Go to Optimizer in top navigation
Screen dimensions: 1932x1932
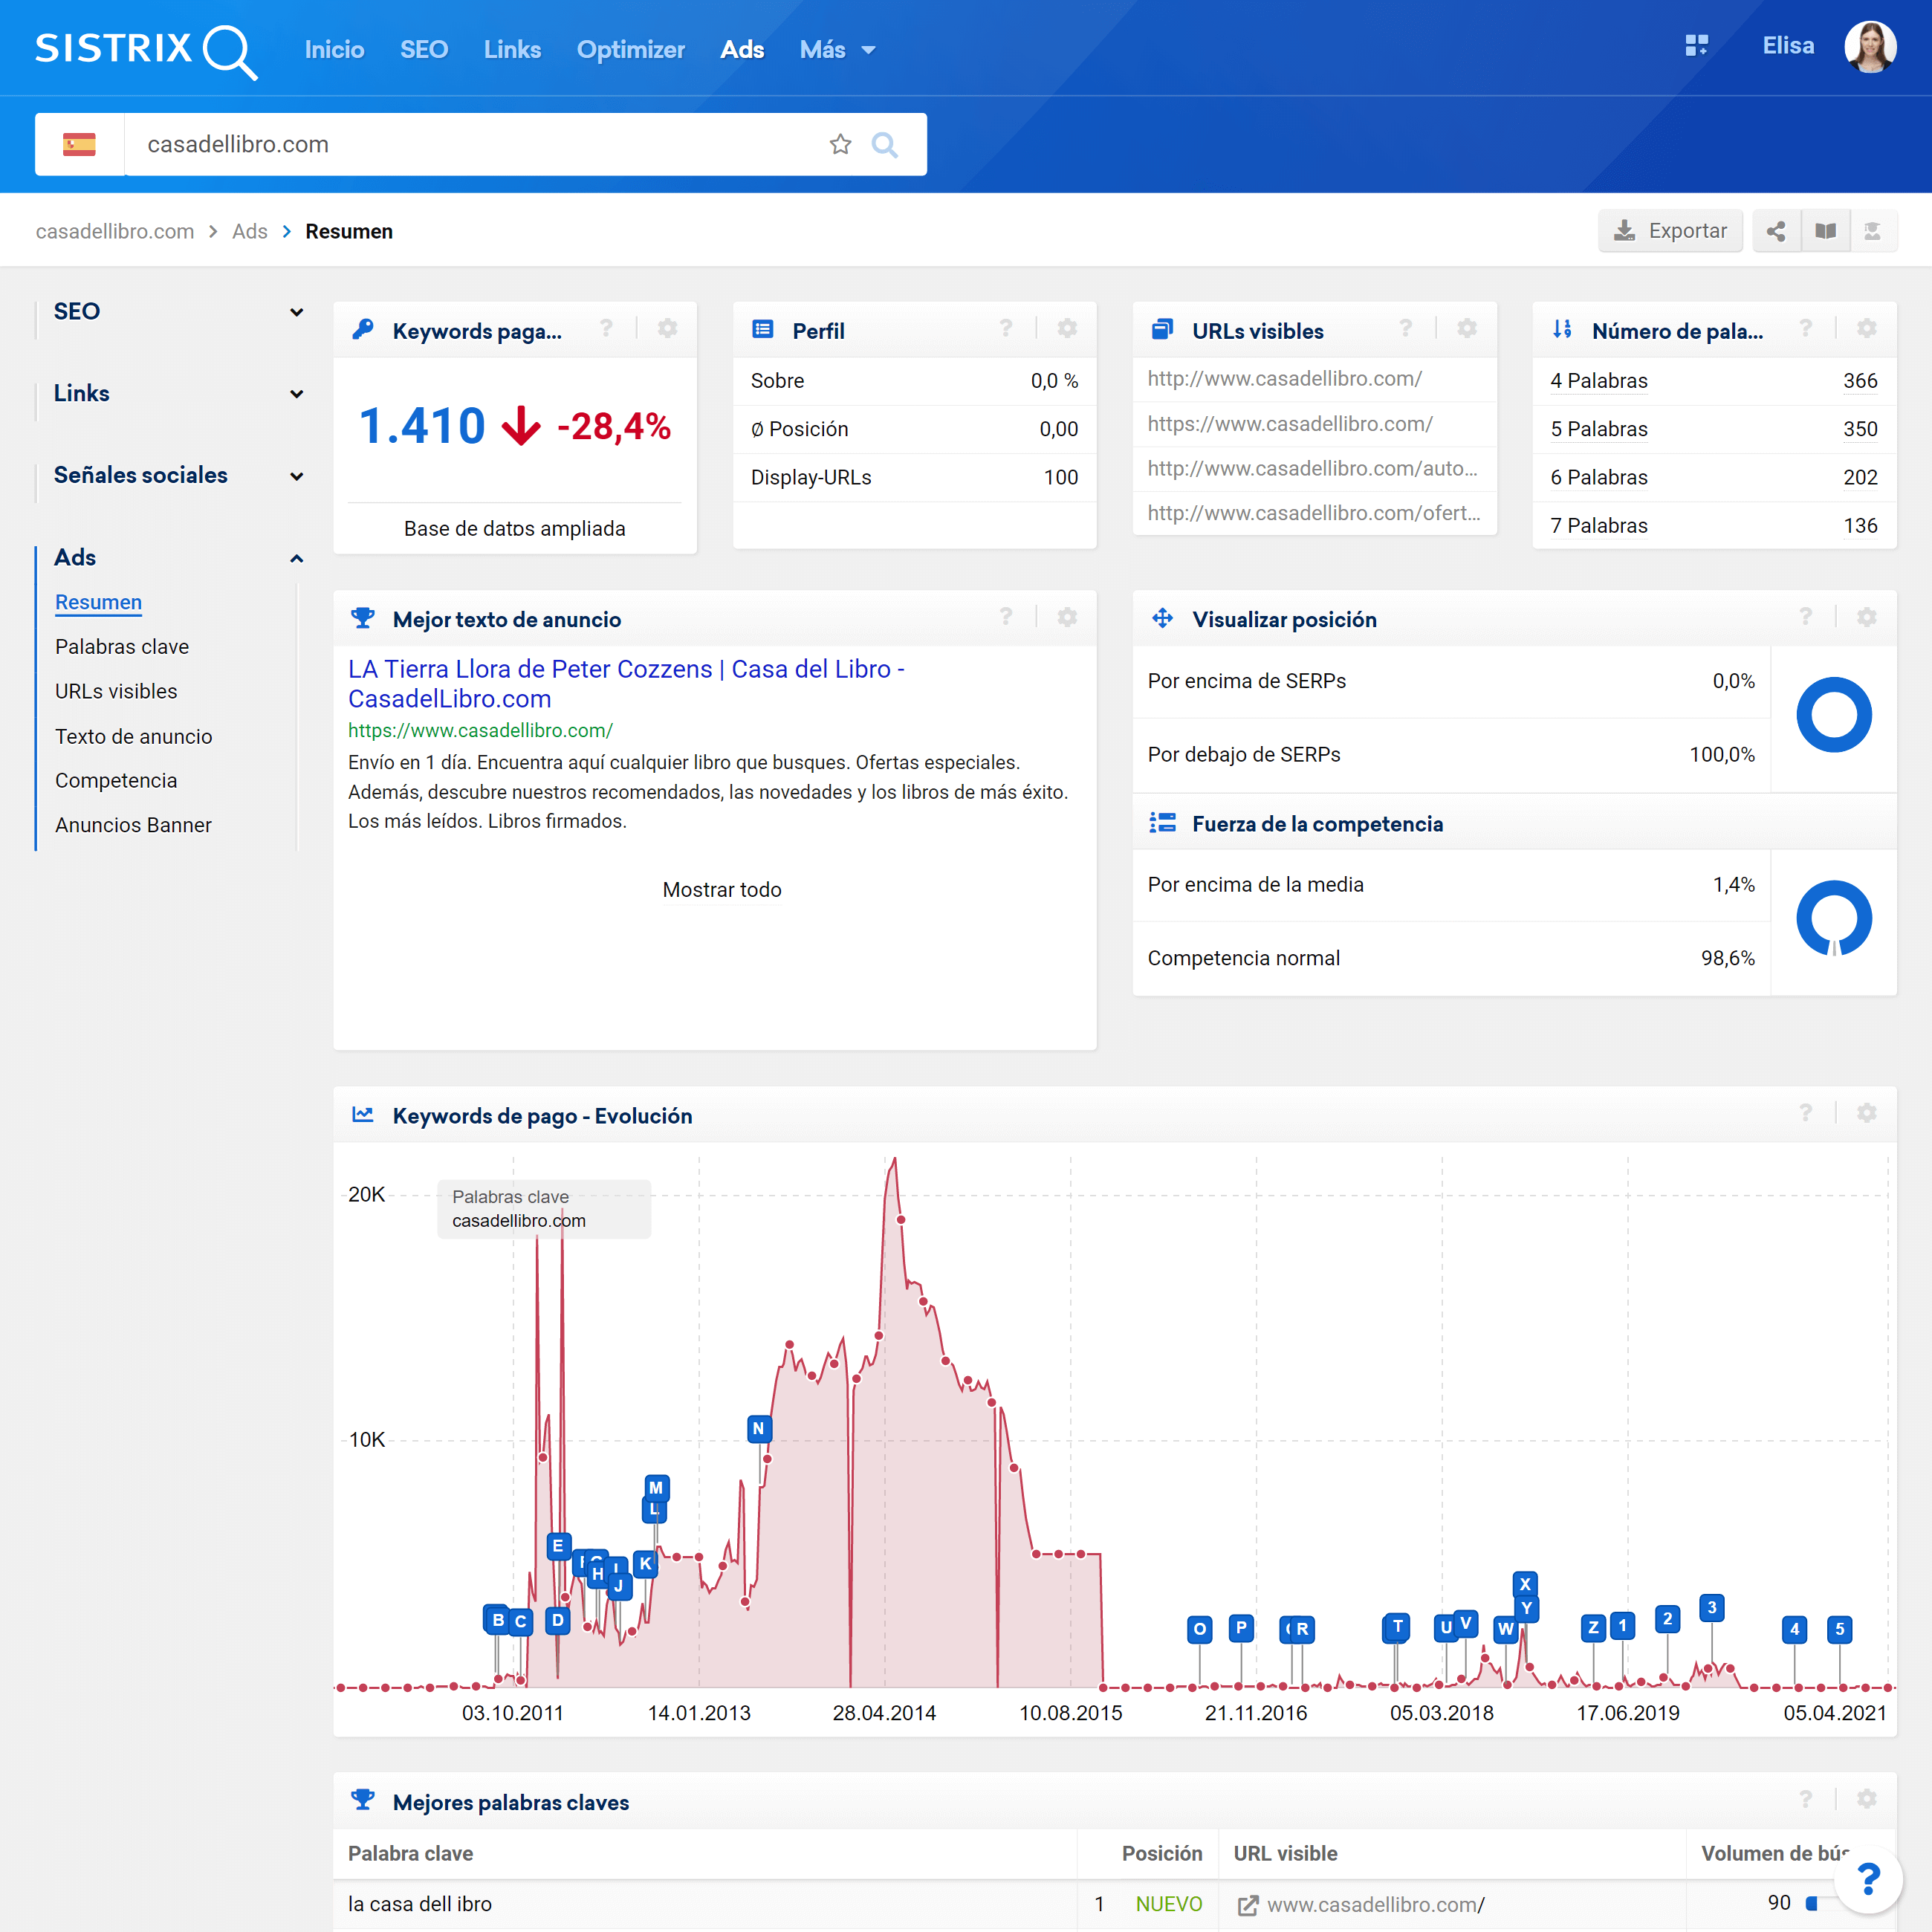click(x=630, y=49)
